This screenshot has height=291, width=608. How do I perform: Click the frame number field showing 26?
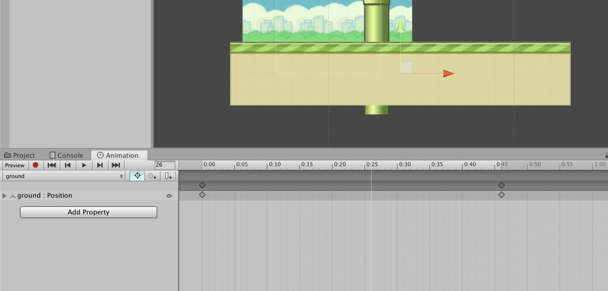[x=165, y=165]
